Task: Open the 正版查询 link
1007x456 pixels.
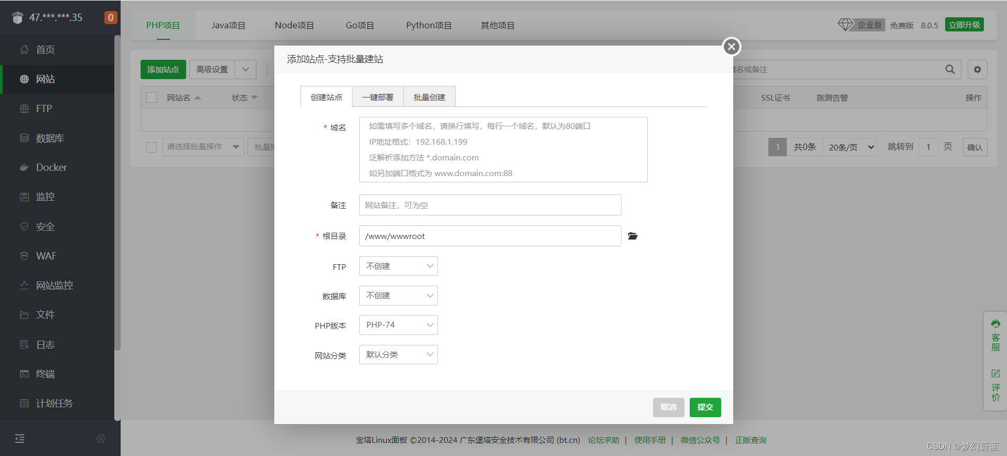Action: [x=751, y=440]
